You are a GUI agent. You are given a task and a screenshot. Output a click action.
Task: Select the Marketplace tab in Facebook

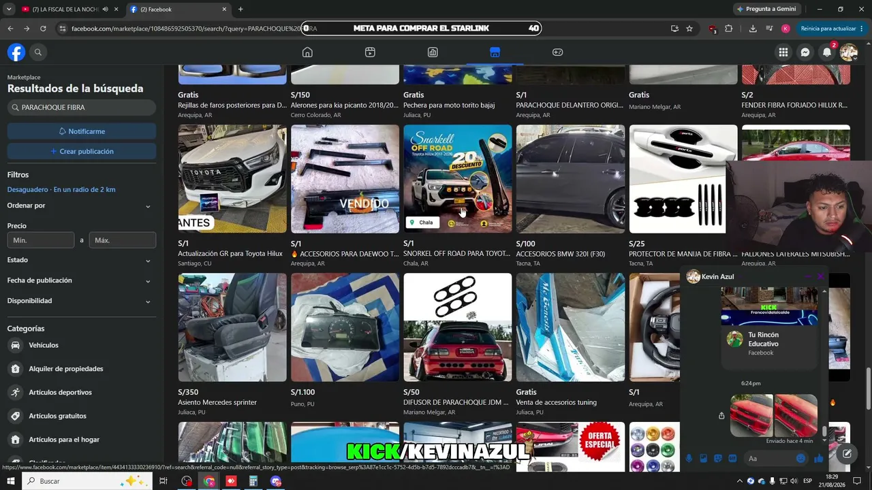click(495, 52)
